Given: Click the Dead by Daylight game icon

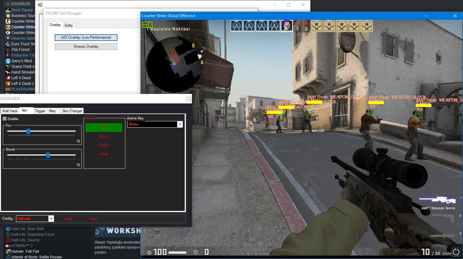Looking at the screenshot, I should (8, 38).
